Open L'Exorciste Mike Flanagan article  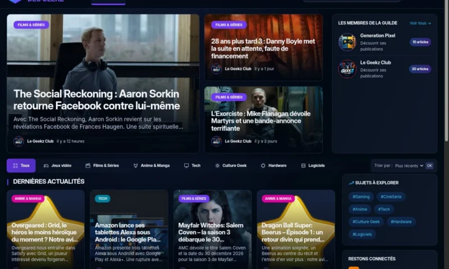pos(260,121)
